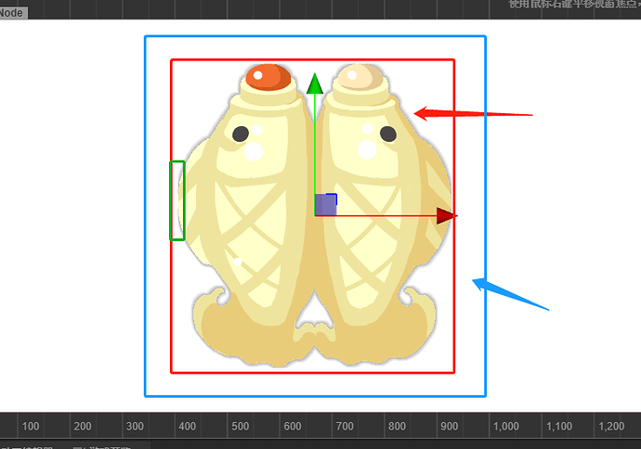Click ruler value 900
Viewport: 641px width, 449px height.
(450, 427)
